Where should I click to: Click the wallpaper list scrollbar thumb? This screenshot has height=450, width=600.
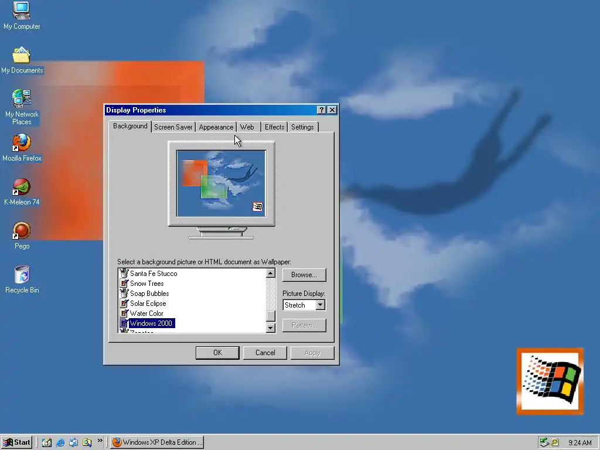(x=271, y=316)
